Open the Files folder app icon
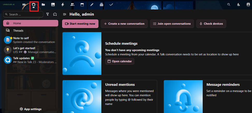Viewport: 252px width, 113px height. (x=43, y=5)
